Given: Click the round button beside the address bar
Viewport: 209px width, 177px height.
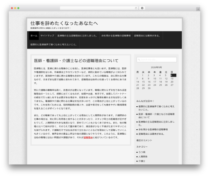Looking at the screenshot, I should pyautogui.click(x=142, y=8).
